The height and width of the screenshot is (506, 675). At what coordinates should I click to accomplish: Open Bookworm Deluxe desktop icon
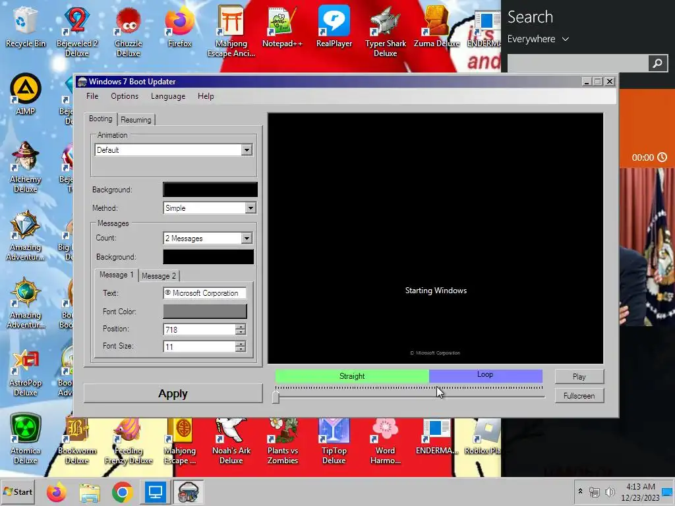(76, 441)
